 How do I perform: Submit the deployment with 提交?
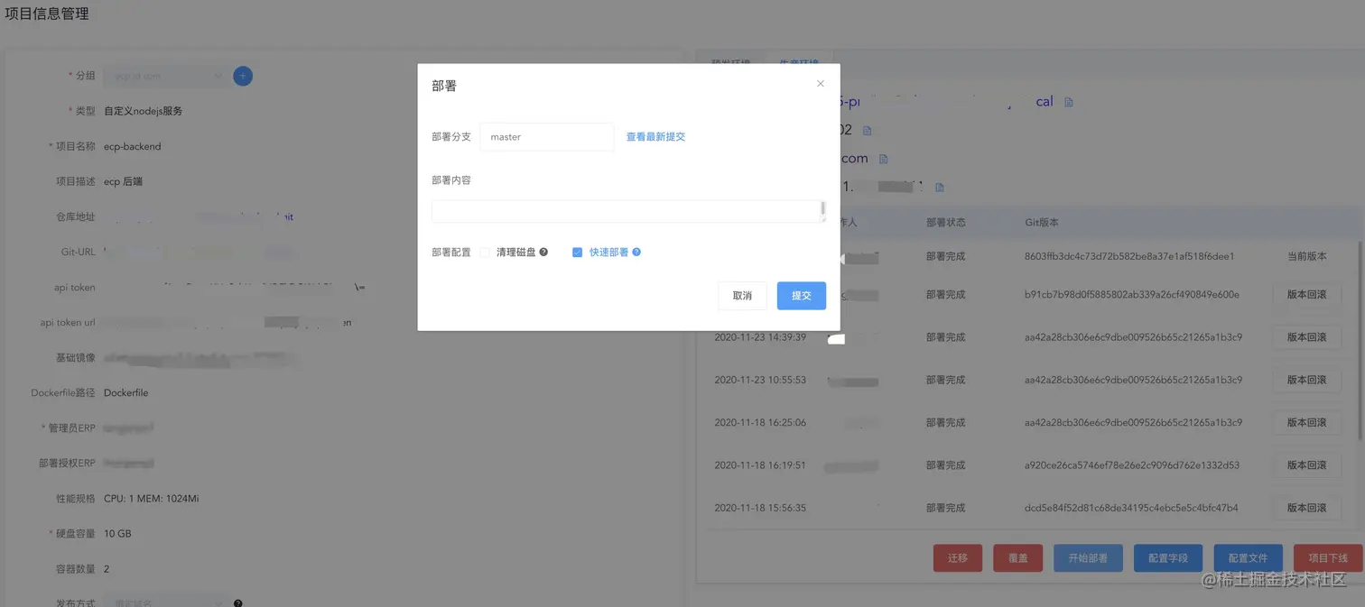(x=800, y=295)
